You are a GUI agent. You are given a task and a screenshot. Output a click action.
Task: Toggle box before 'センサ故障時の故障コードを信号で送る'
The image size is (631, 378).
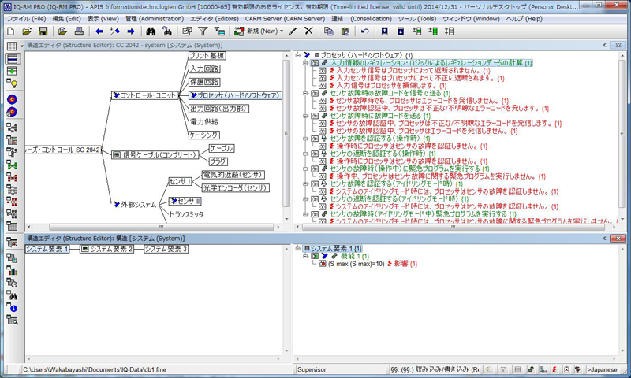(314, 93)
